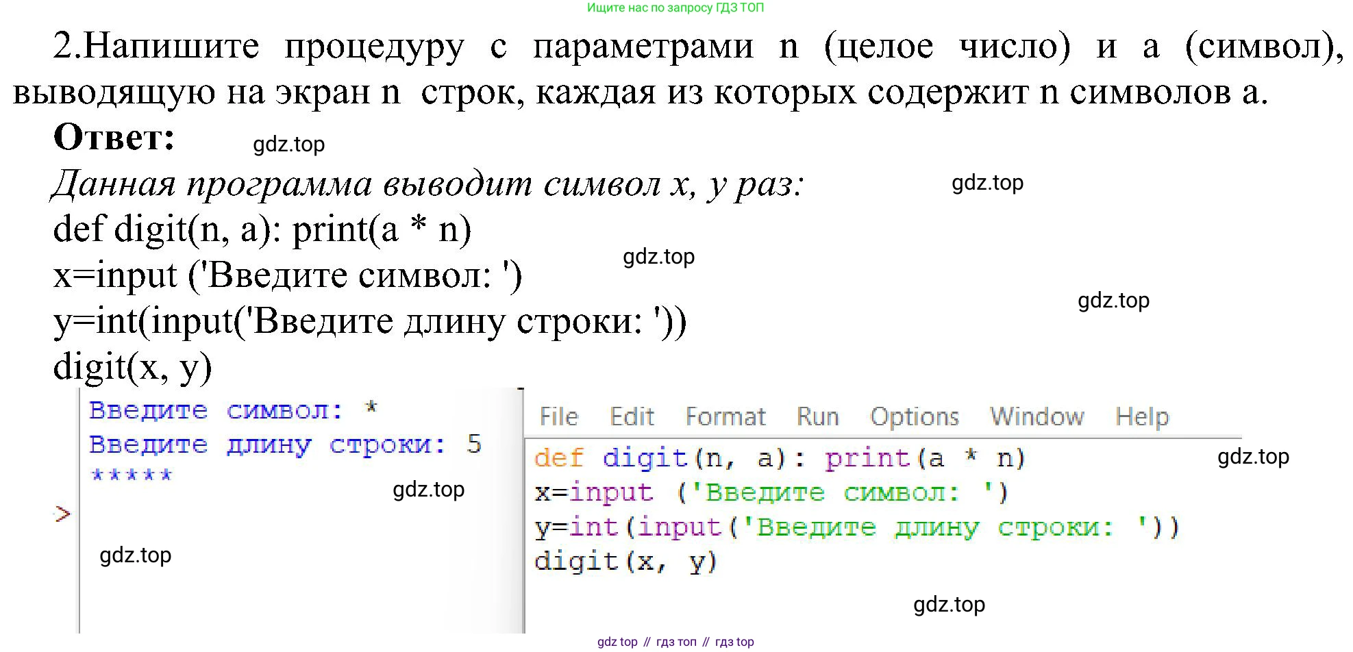This screenshot has width=1353, height=652.
Task: Click the red '>' shell prompt
Action: [x=62, y=514]
